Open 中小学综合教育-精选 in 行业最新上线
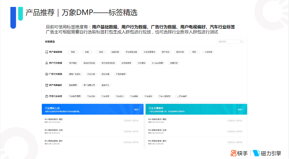 coord(54,120)
